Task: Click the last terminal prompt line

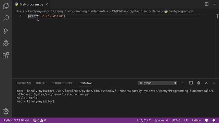Action: (x=36, y=101)
